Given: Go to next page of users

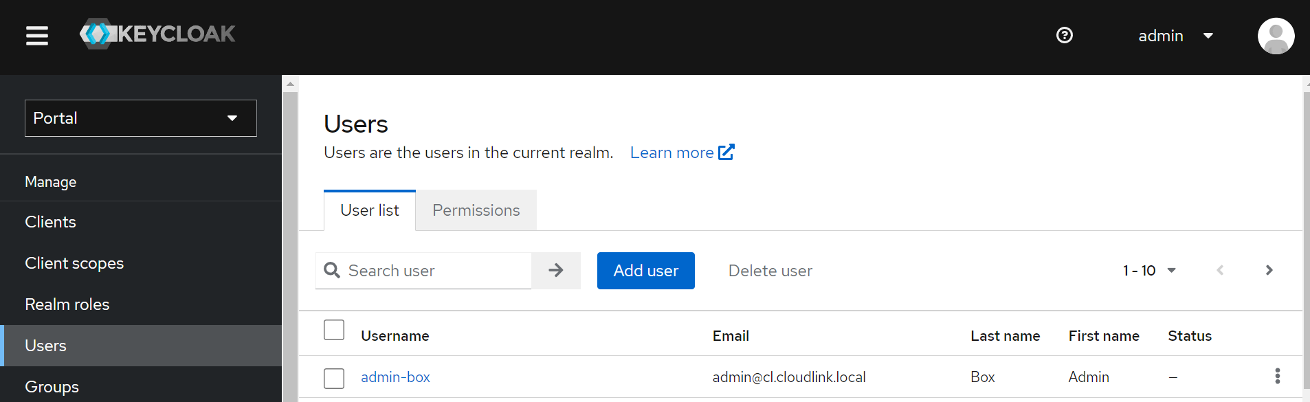Looking at the screenshot, I should tap(1269, 270).
